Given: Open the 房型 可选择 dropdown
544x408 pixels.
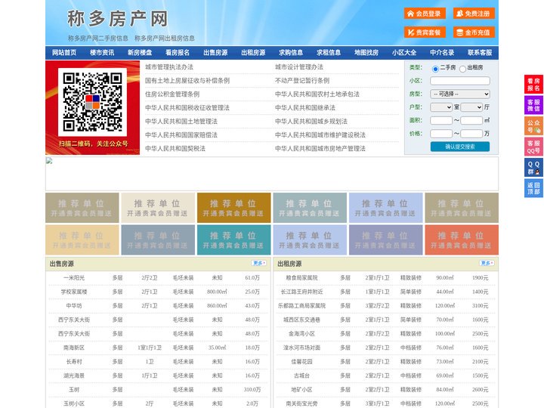Looking at the screenshot, I should [x=460, y=94].
